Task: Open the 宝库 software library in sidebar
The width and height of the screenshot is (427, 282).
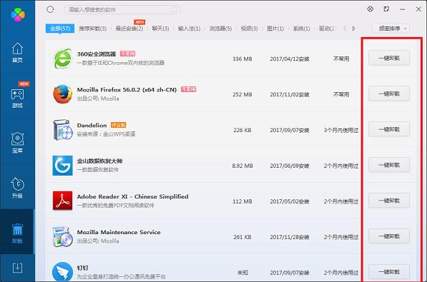Action: coord(17,143)
